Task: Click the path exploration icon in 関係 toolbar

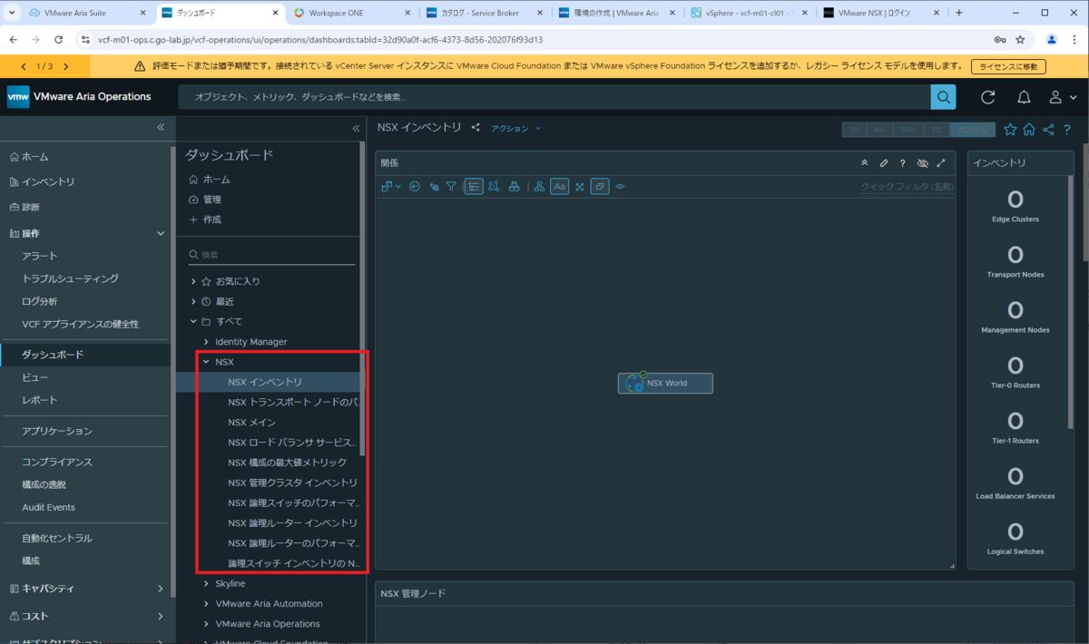Action: pos(494,186)
